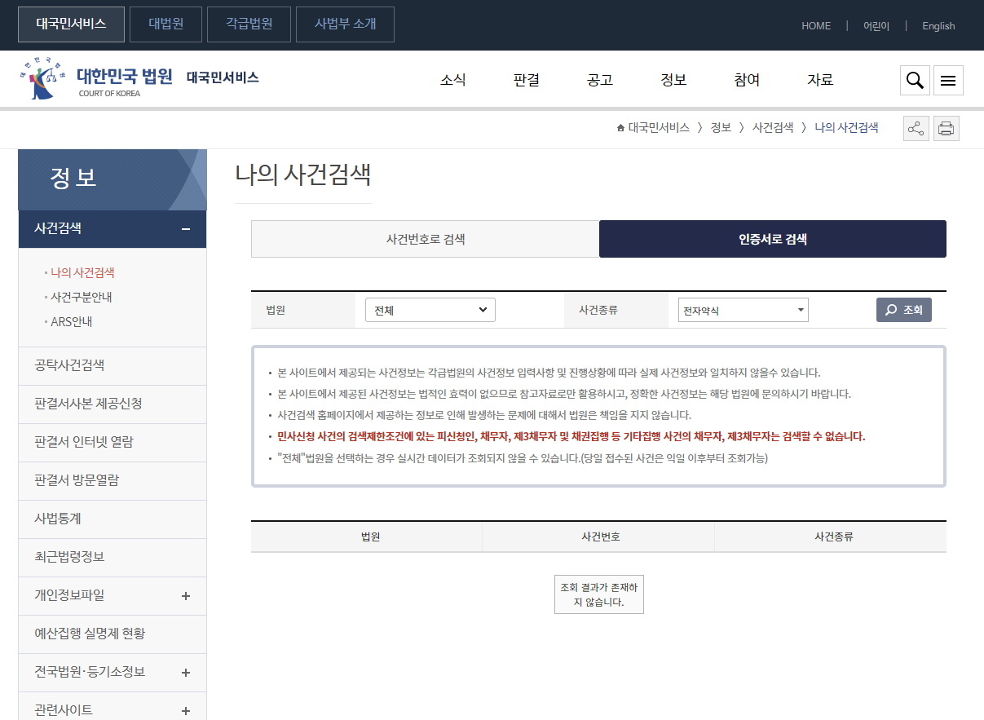Select 참여 in the top navigation menu
The image size is (984, 720).
click(746, 80)
